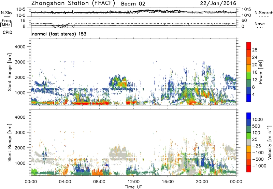This screenshot has height=189, width=273.
Task: Click the 'Velocity [m s-1]' color bar title
Action: pos(270,142)
